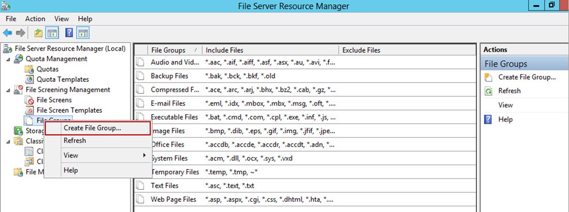Select the Backup Files group row

(x=169, y=76)
